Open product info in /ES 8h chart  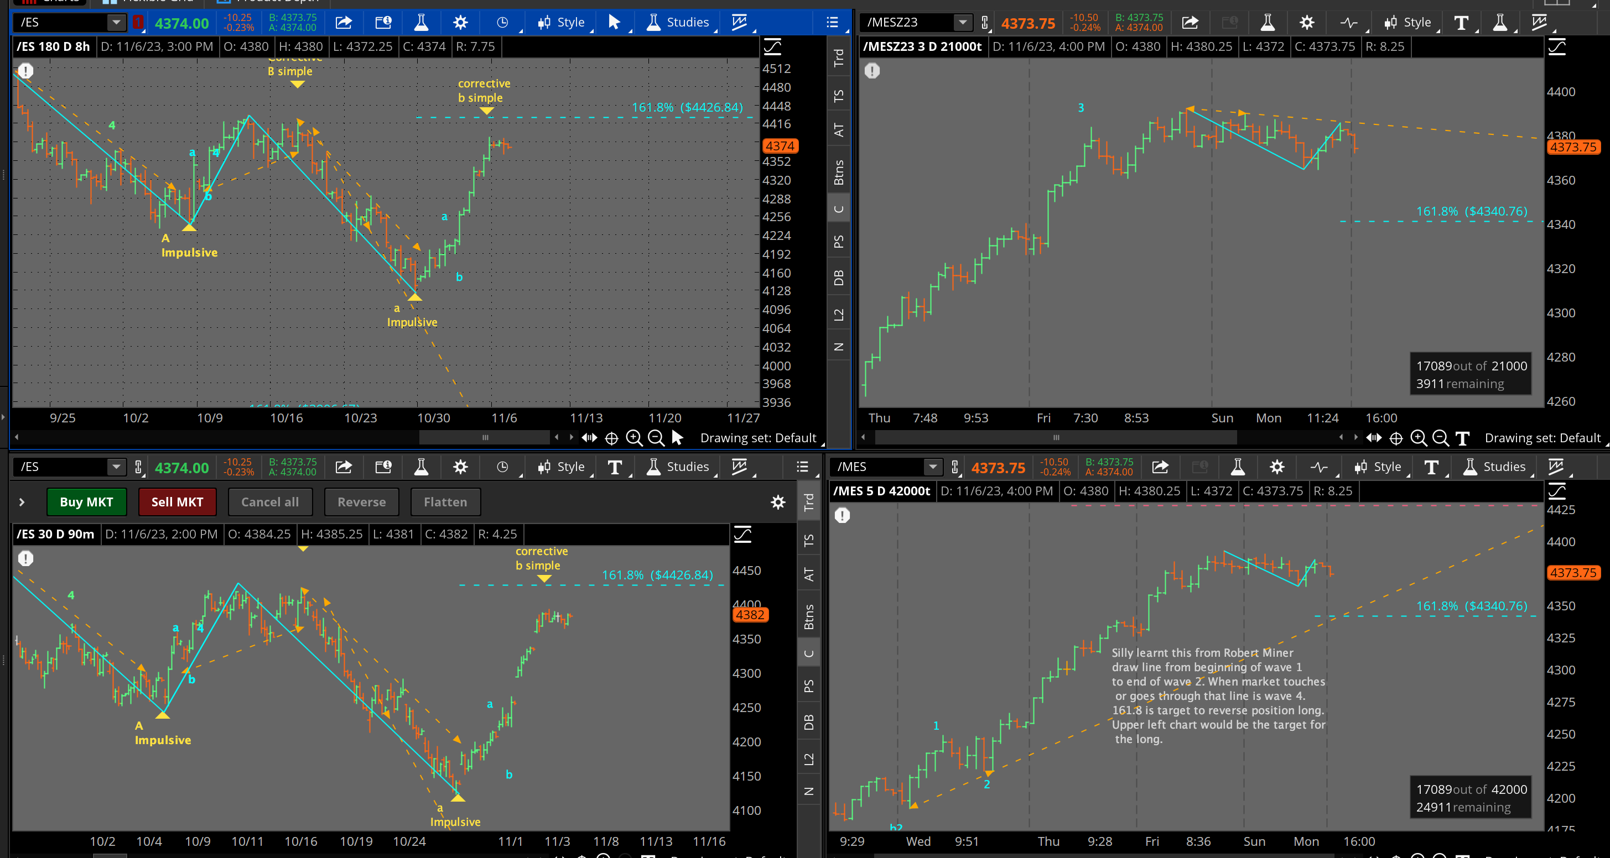pos(383,23)
